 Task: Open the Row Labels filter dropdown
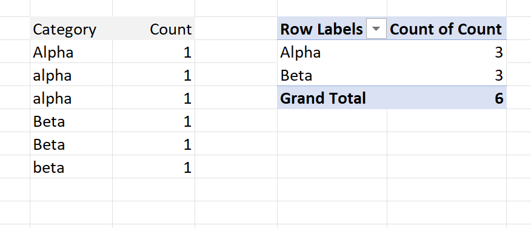pyautogui.click(x=376, y=30)
